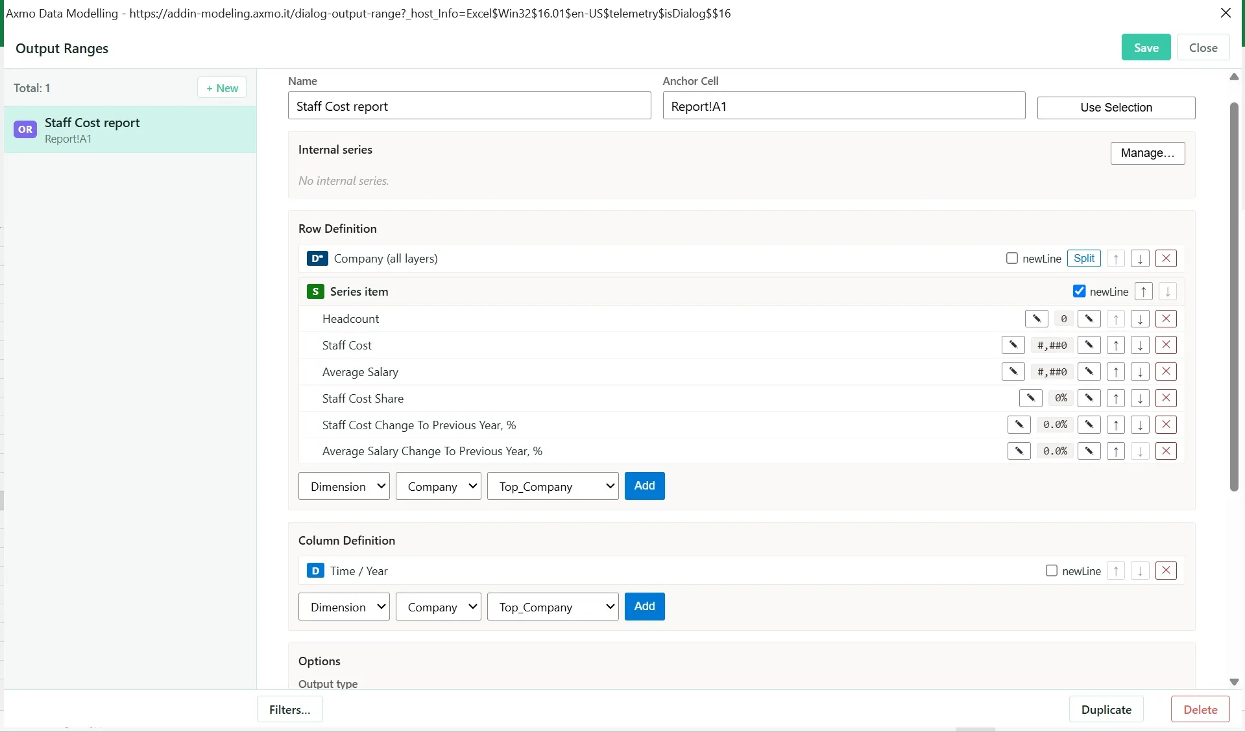Screen dimensions: 1245x732
Task: Click the 'Time / Year' column label
Action: (359, 571)
